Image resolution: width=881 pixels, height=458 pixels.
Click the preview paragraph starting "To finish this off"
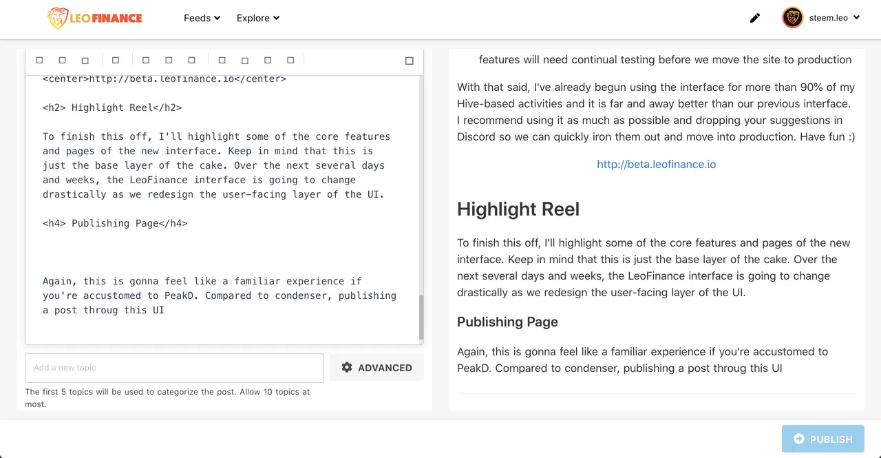(654, 267)
